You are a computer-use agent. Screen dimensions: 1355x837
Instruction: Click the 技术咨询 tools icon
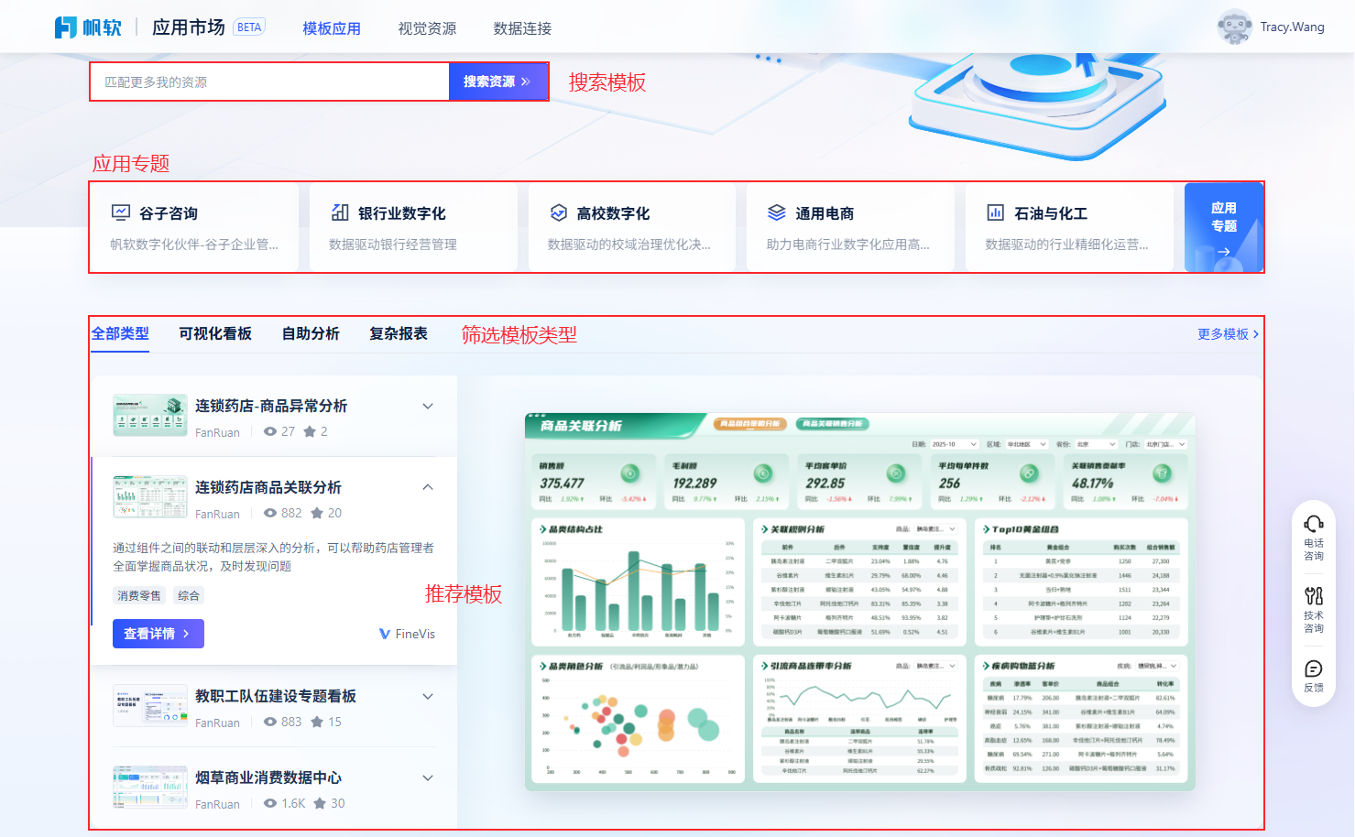1314,595
